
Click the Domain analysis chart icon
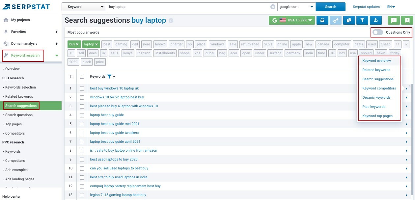tap(6, 43)
